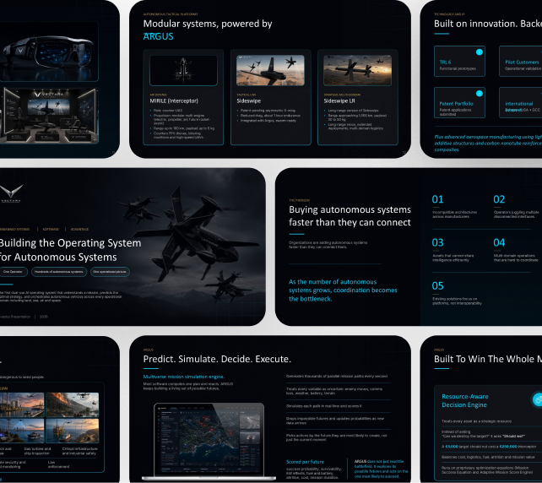Click the dark drone swarm hero image

pos(193,242)
